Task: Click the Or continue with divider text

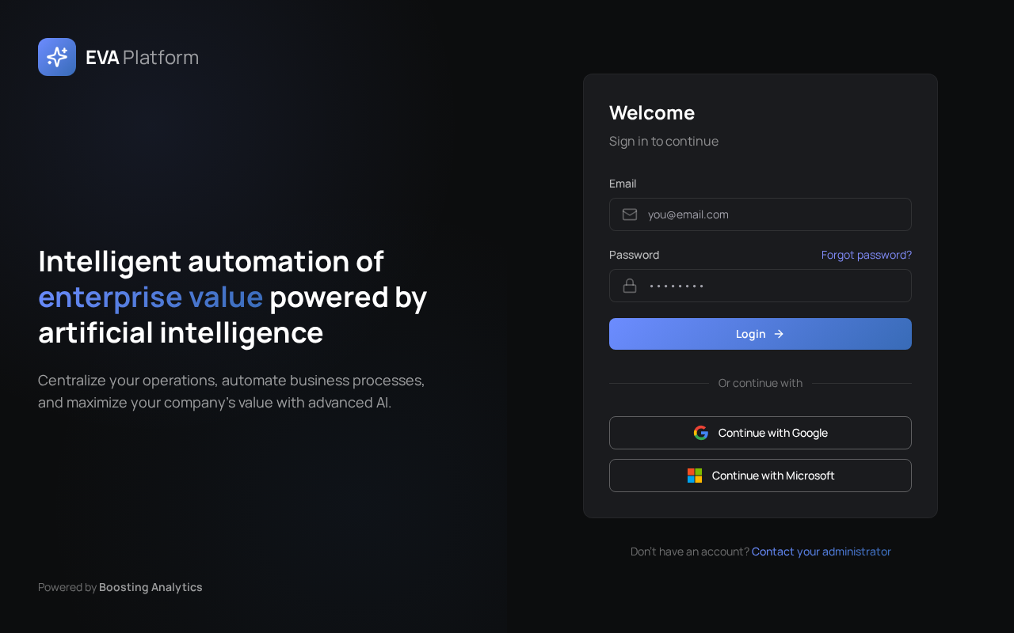Action: (760, 383)
